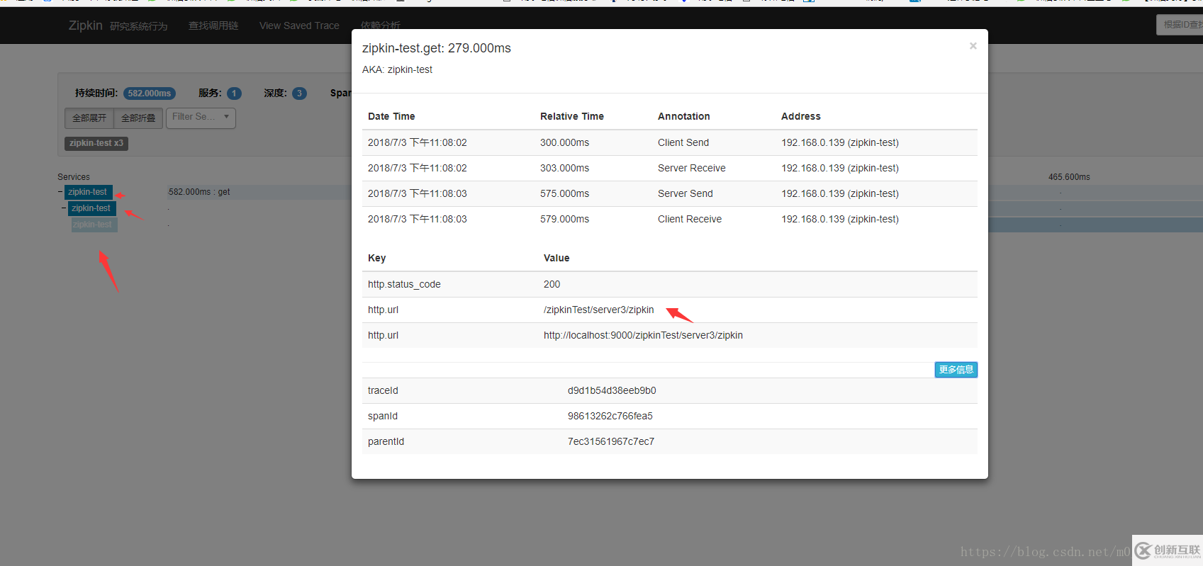Image resolution: width=1203 pixels, height=566 pixels.
Task: Click the Zipkin brand link
Action: [85, 26]
